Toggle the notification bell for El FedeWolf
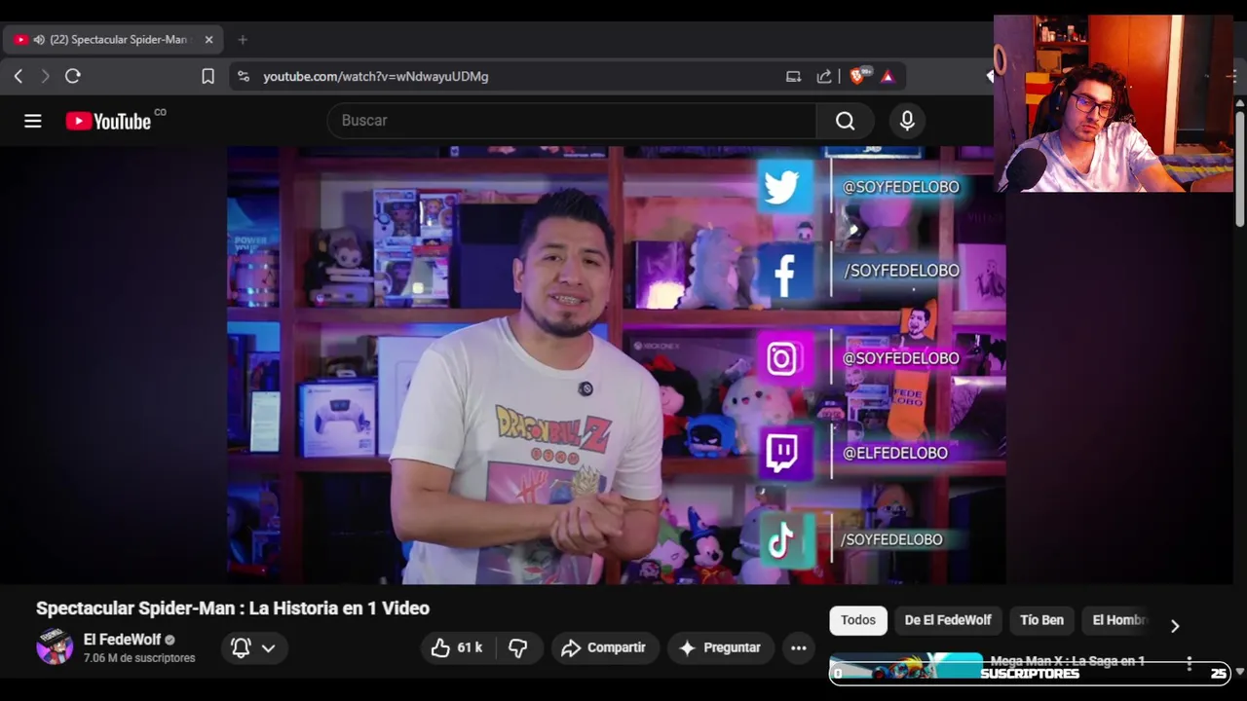 (x=241, y=647)
